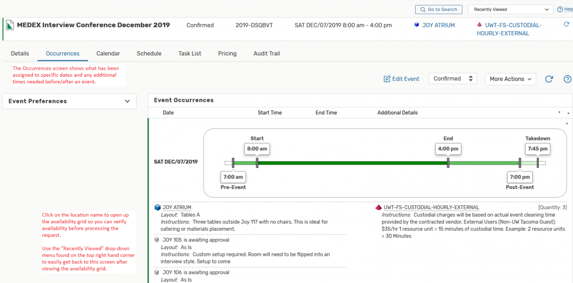Click the Edit Event button
Image resolution: width=573 pixels, height=283 pixels.
point(401,79)
